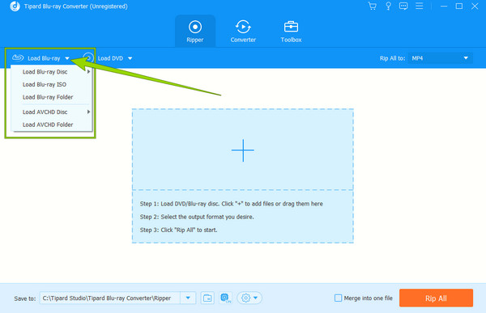Screen dimensions: 486x313
Task: Choose Load Blu-ray Disc menu entry
Action: (52, 72)
